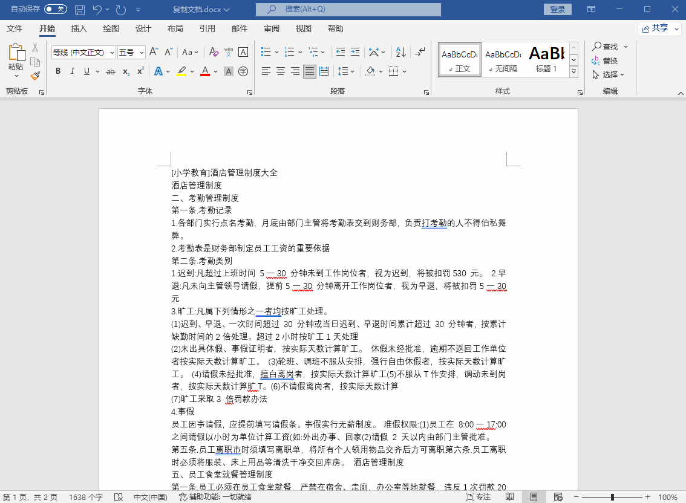
Task: Click the bullet list icon
Action: [266, 52]
